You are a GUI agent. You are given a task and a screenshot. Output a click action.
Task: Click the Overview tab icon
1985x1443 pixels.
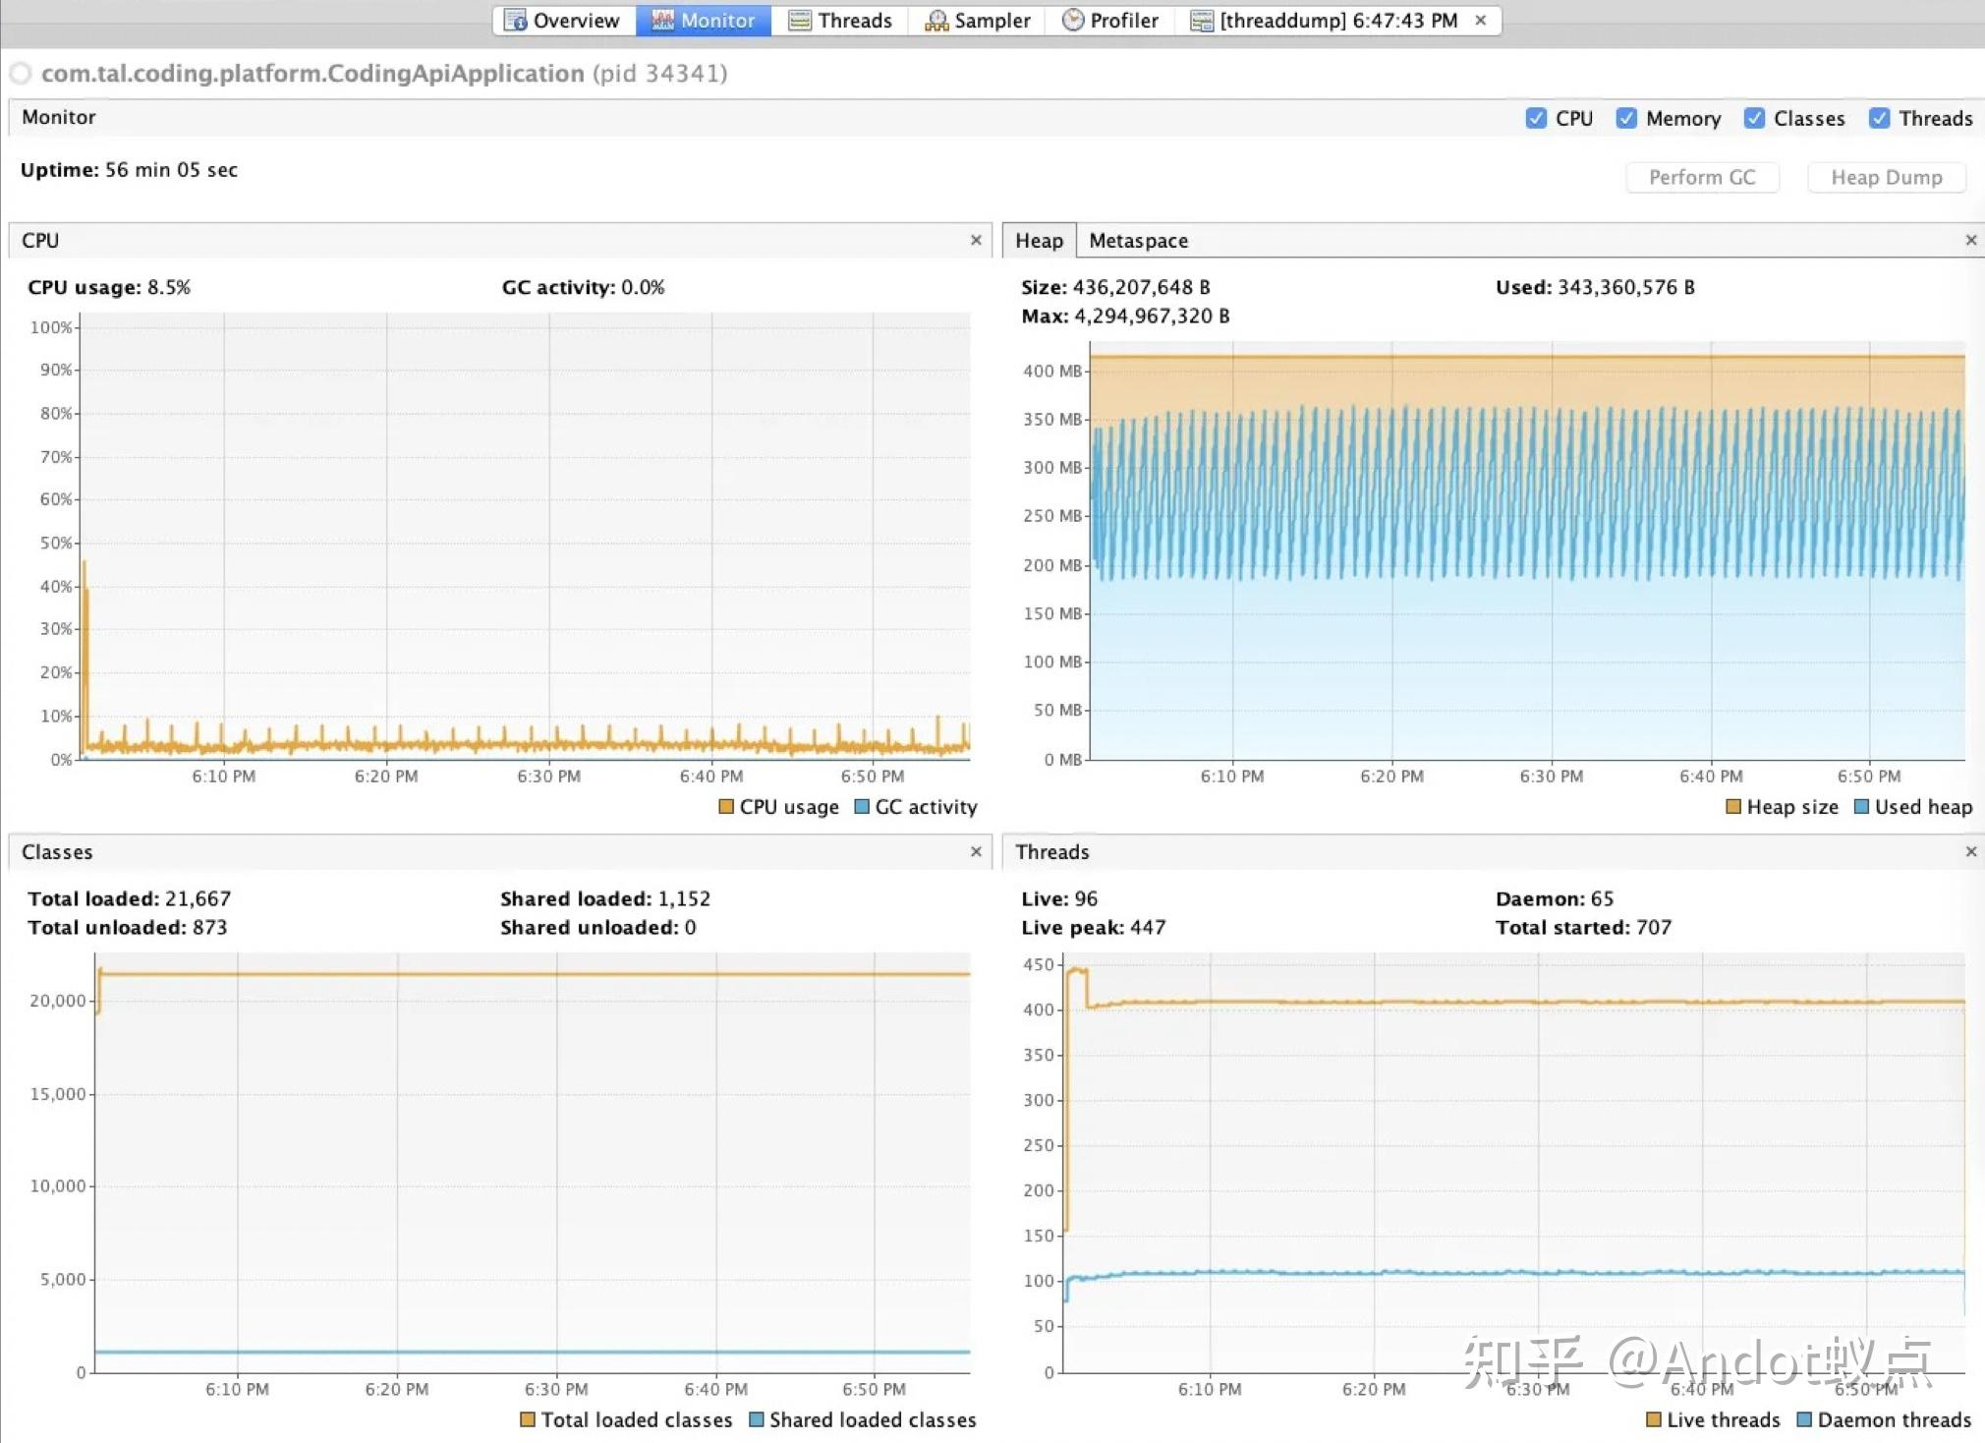click(x=515, y=21)
